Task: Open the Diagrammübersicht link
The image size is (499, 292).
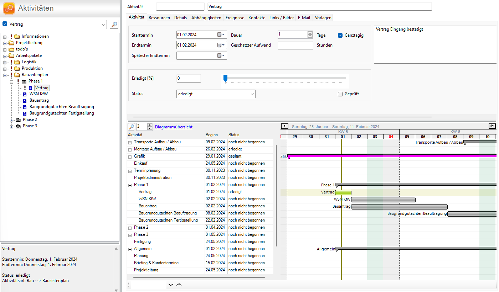Action: click(x=174, y=127)
